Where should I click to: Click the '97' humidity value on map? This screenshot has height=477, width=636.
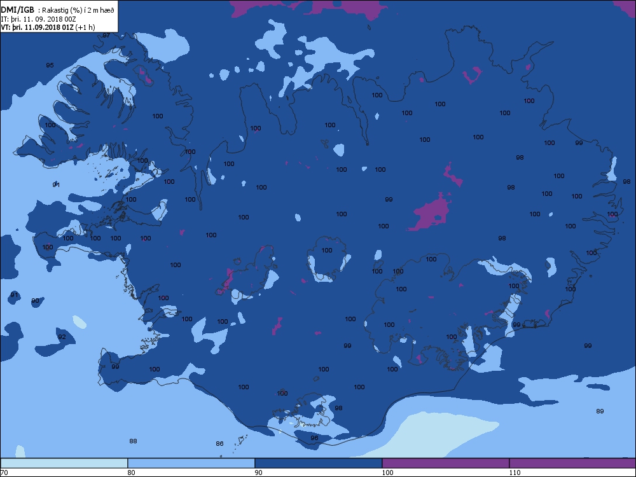click(106, 35)
